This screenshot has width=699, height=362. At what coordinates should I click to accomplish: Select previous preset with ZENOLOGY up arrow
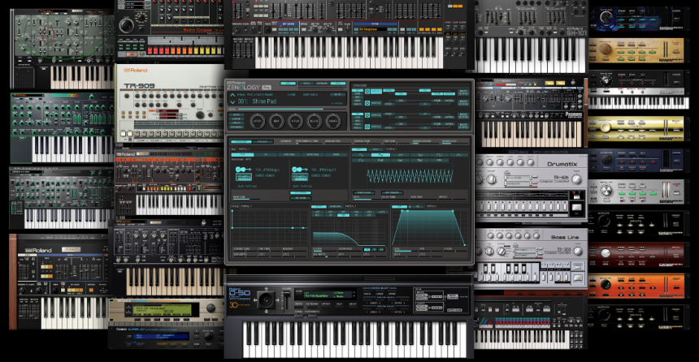pos(232,95)
